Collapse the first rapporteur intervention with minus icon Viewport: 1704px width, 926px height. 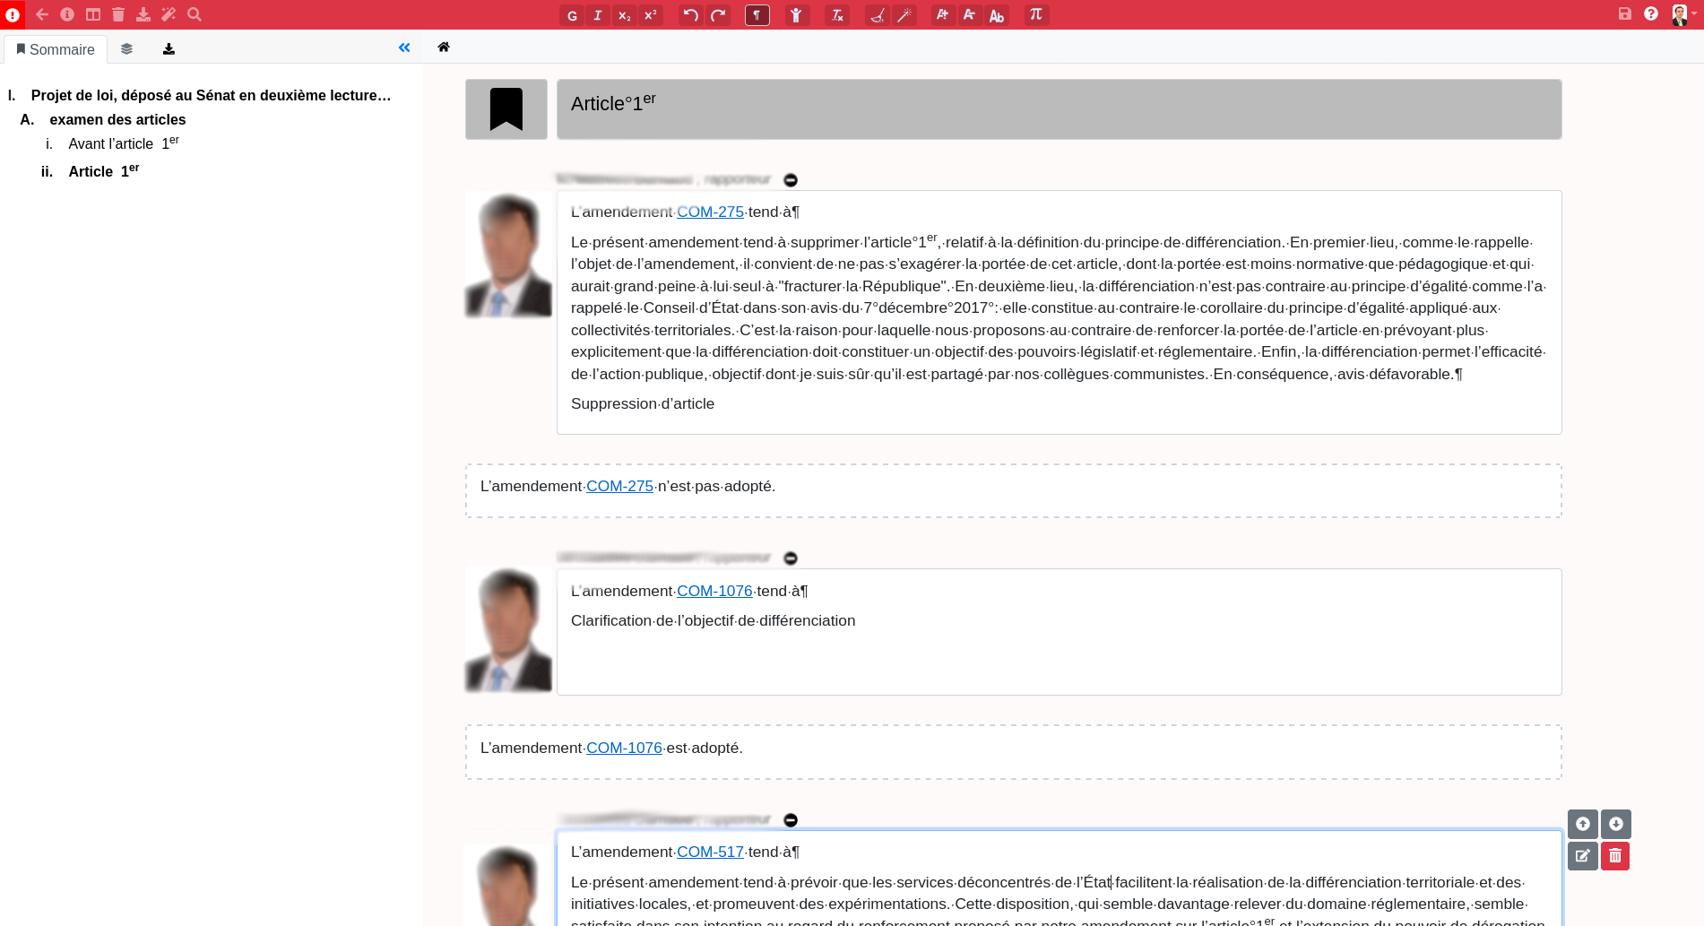click(x=791, y=180)
